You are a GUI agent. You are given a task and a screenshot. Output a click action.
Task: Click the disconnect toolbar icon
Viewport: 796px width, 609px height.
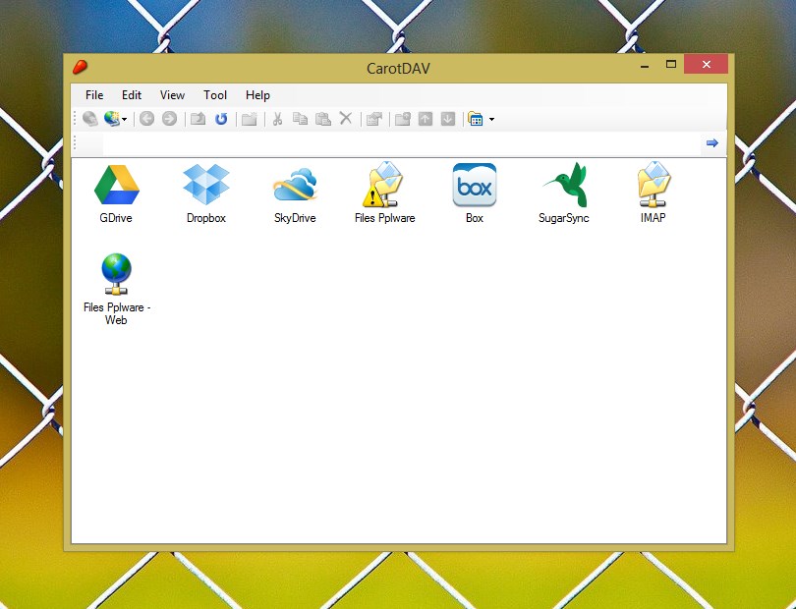pyautogui.click(x=89, y=119)
